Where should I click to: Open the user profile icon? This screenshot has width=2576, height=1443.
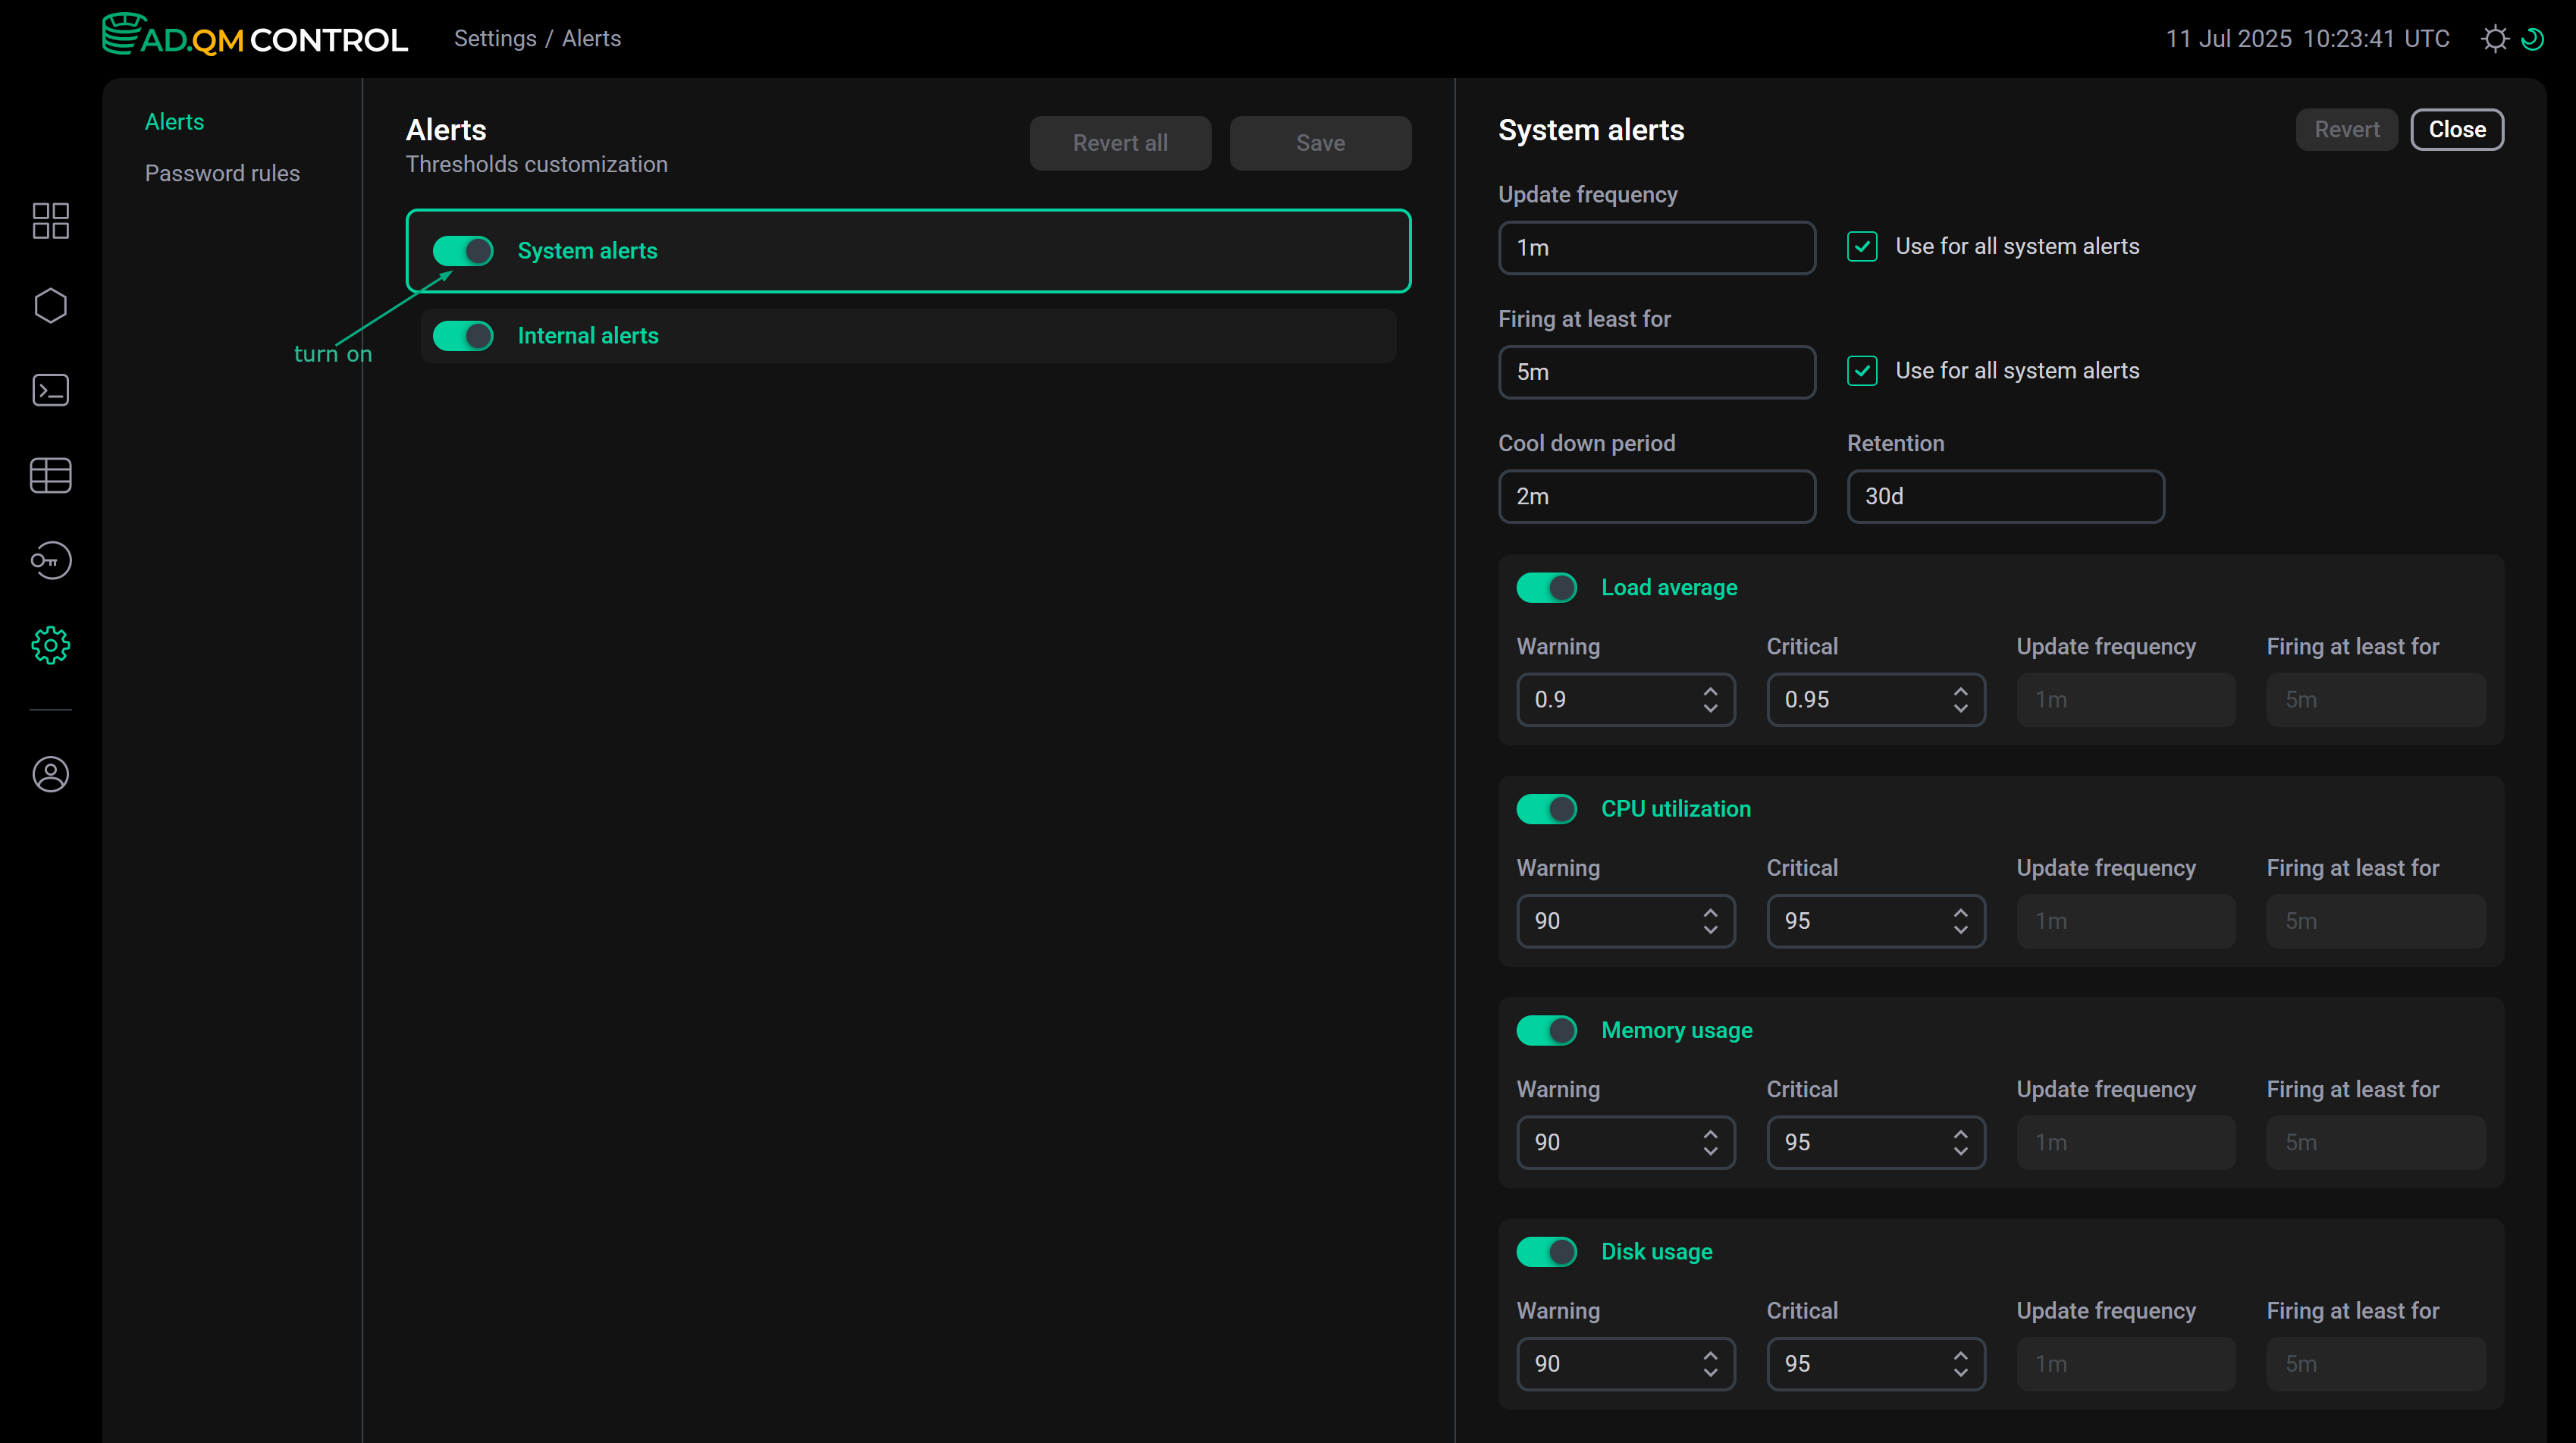(x=50, y=773)
